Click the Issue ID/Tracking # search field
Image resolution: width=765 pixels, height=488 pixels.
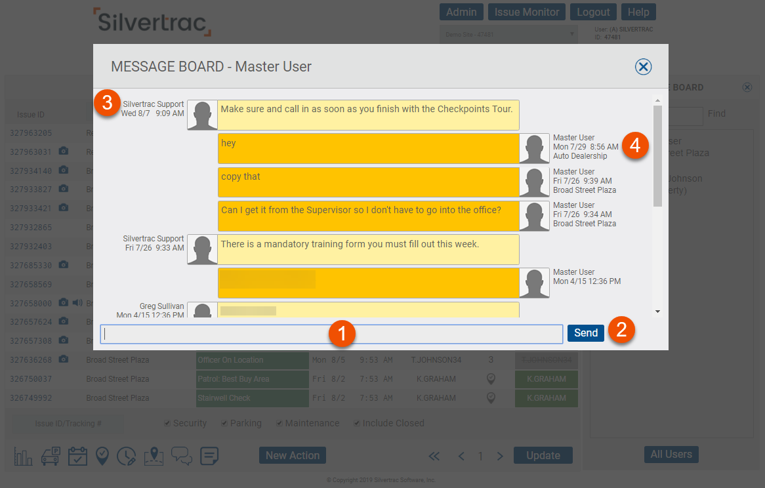tap(68, 424)
